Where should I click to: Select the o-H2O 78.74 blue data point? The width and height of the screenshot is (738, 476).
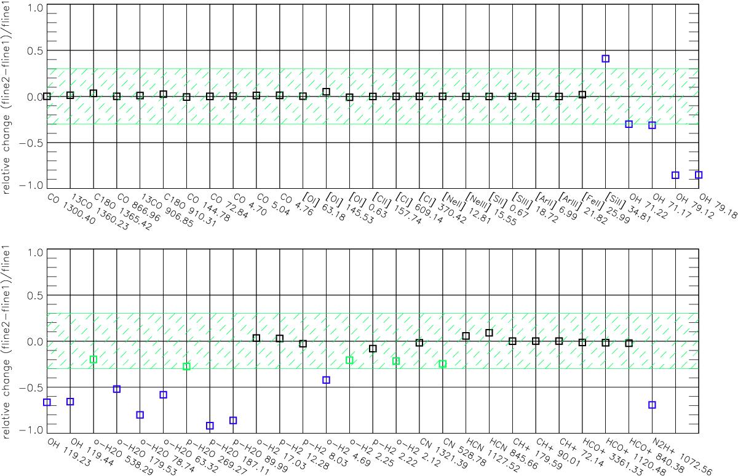pos(140,415)
